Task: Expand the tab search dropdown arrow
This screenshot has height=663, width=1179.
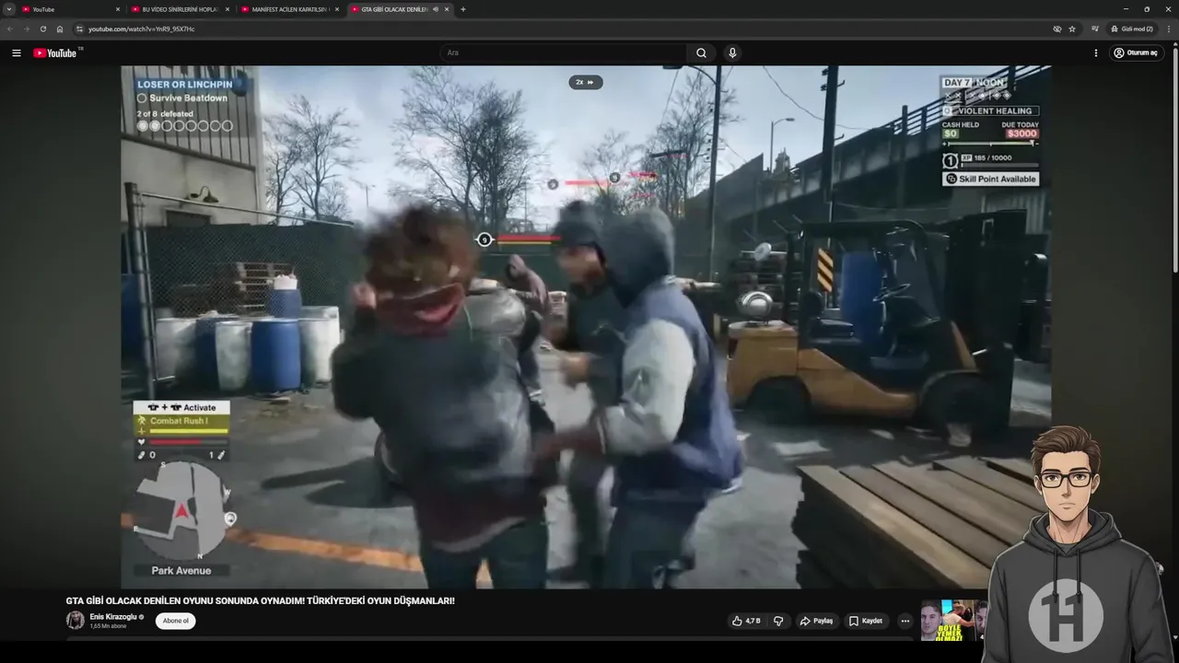Action: tap(8, 9)
